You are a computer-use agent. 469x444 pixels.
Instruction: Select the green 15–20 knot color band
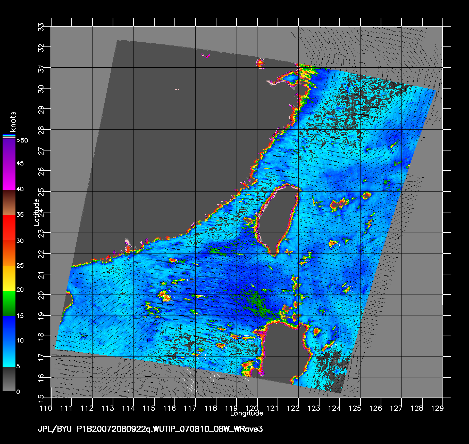tap(9, 304)
